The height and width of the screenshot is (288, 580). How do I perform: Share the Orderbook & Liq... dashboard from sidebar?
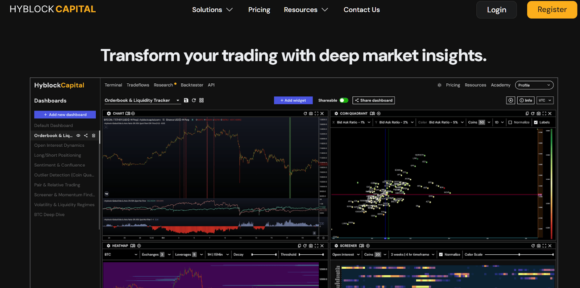coord(86,135)
